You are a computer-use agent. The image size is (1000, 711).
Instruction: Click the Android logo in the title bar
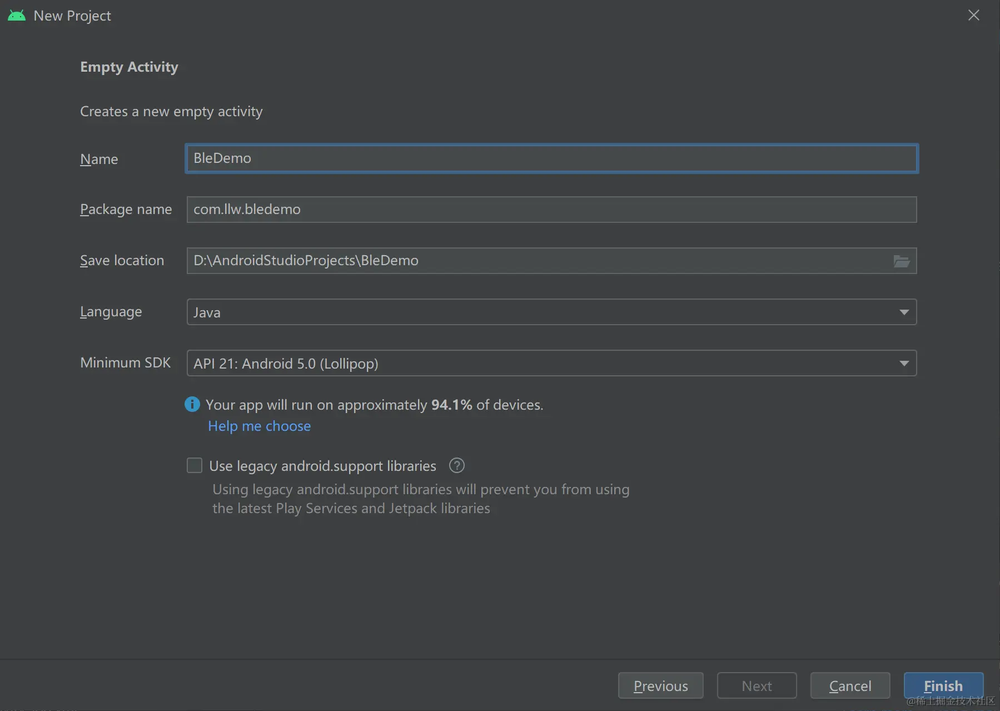17,16
